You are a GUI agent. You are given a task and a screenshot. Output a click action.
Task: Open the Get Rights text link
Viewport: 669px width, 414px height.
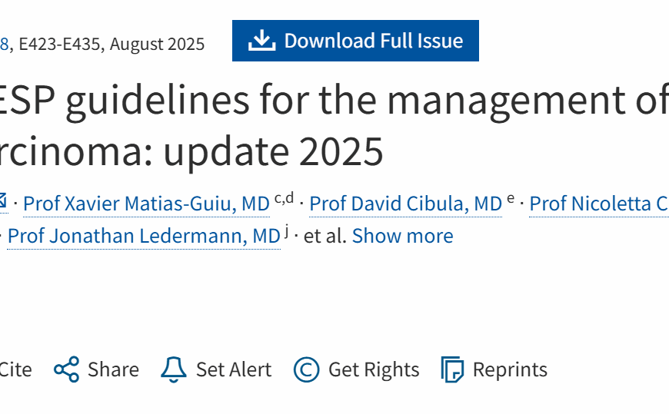tap(374, 369)
